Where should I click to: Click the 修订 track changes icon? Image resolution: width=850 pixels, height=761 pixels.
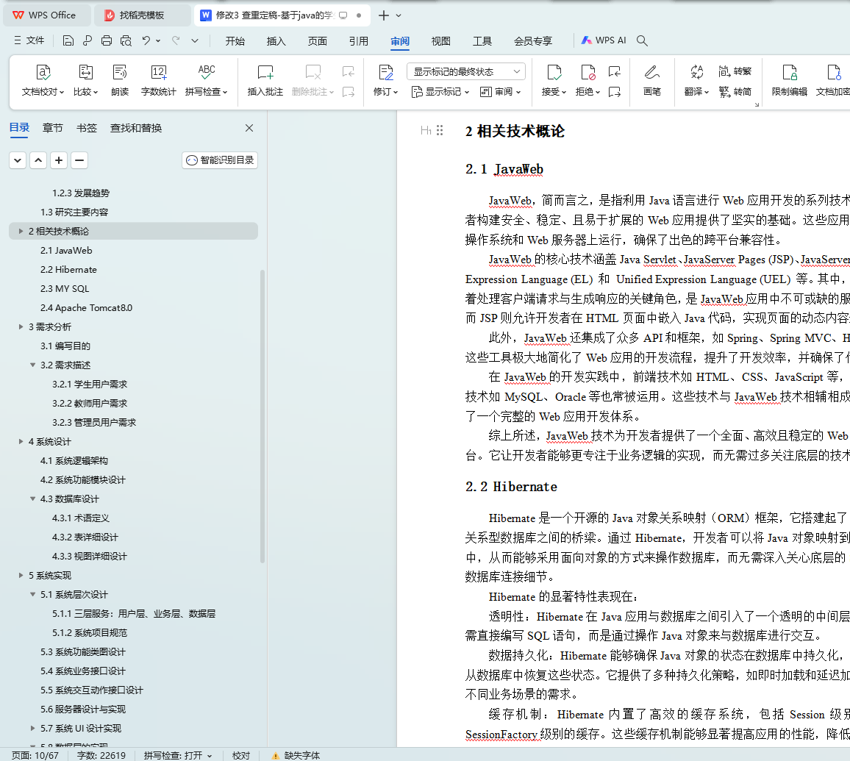pyautogui.click(x=386, y=73)
